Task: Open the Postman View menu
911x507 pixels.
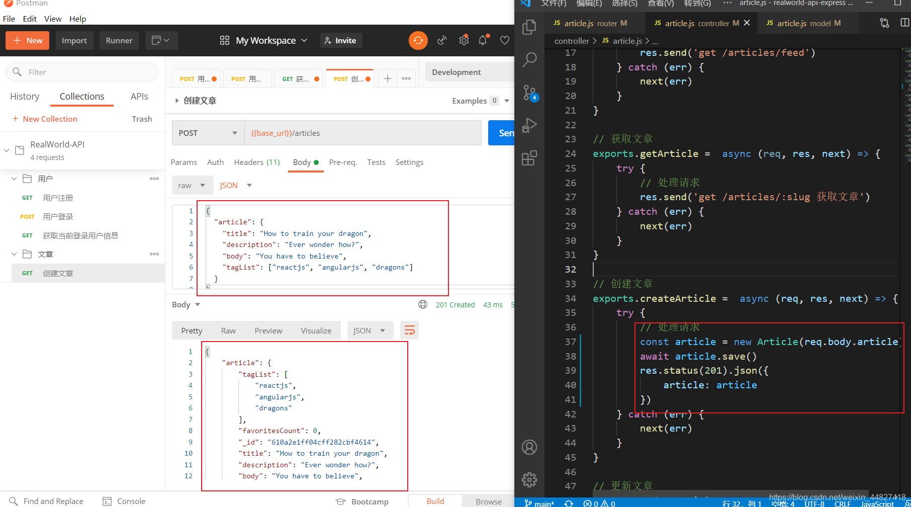Action: [x=53, y=19]
